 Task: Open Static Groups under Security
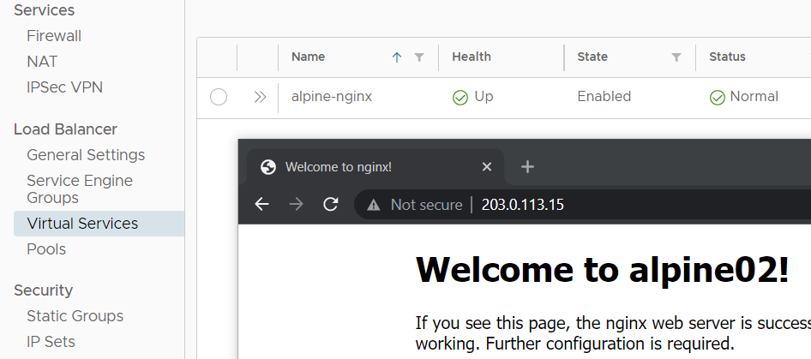pos(75,315)
